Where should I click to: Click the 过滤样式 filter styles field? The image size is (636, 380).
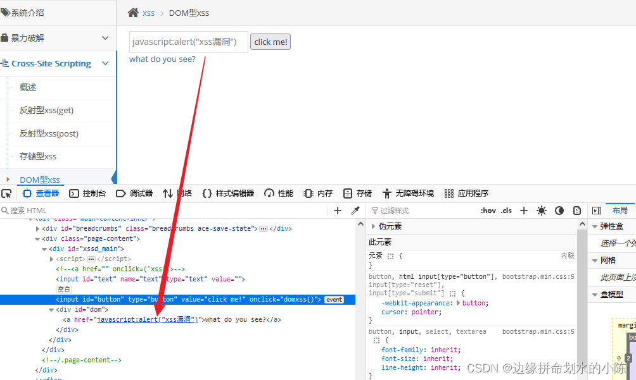(x=422, y=211)
